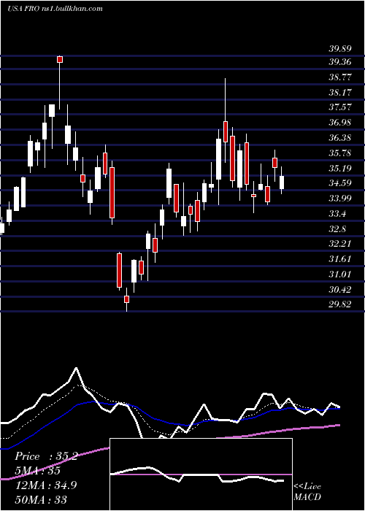Click the 5MA : 35 readout
Image resolution: width=365 pixels, height=511 pixels.
(x=37, y=471)
